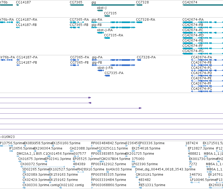Select transcript CG7365-RB
This screenshot has height=189, width=223.
79,25
